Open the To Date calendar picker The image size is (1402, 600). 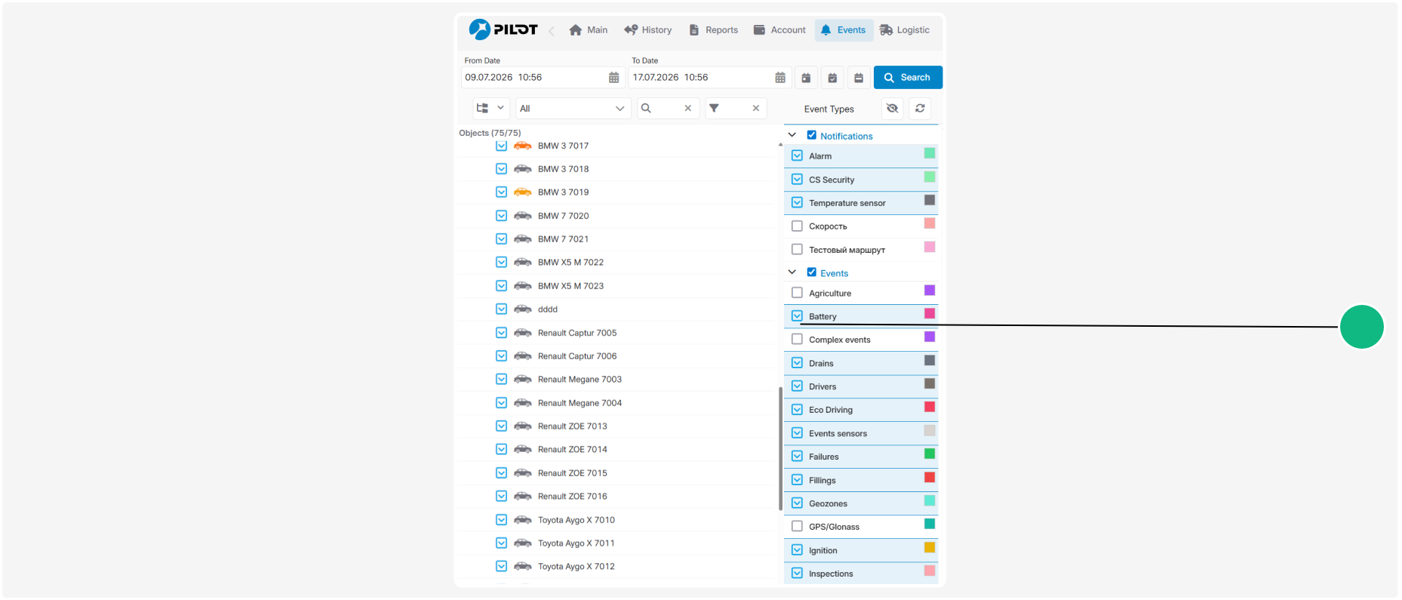click(x=780, y=78)
